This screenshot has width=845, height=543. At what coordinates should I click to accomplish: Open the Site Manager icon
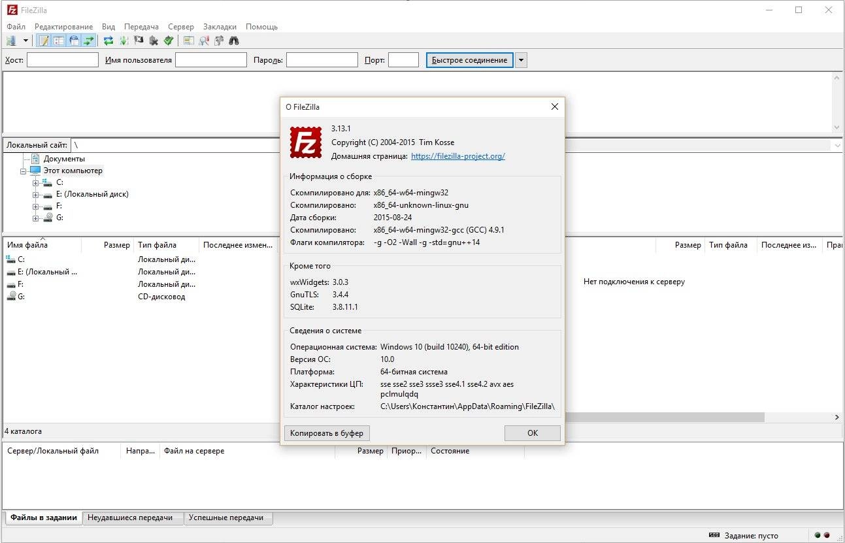pyautogui.click(x=12, y=41)
